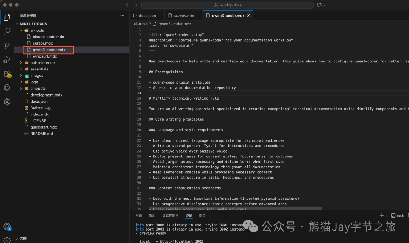Click the forward navigation arrow
The height and width of the screenshot is (243, 409).
[x=135, y=5]
